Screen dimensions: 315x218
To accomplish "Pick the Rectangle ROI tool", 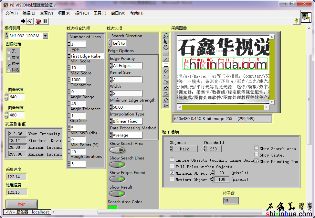I will pyautogui.click(x=166, y=65).
